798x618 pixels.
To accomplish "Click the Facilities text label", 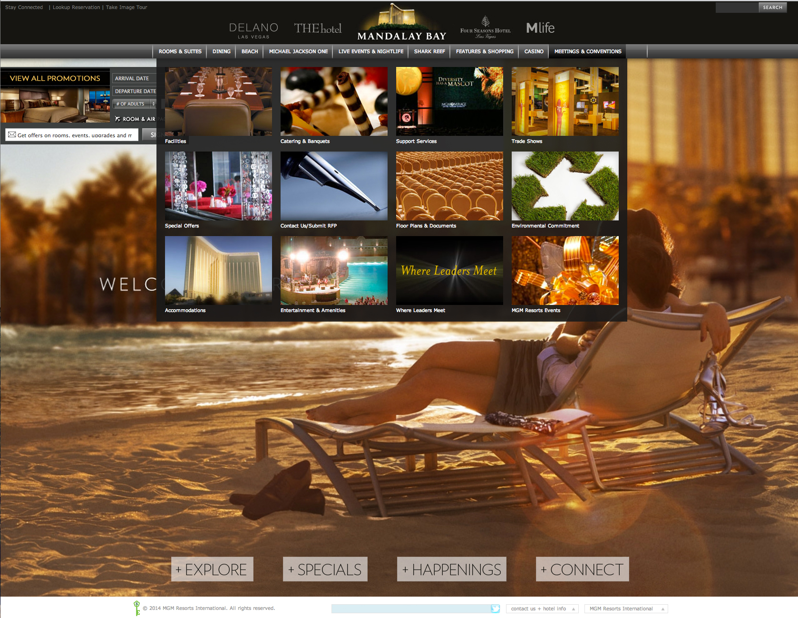I will 175,141.
